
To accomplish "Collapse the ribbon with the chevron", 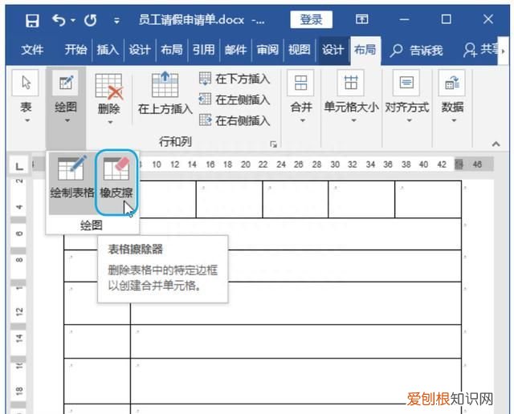I will coord(496,144).
